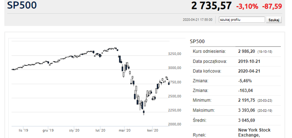Click the 'mar '20' label on the time axis

[124, 130]
